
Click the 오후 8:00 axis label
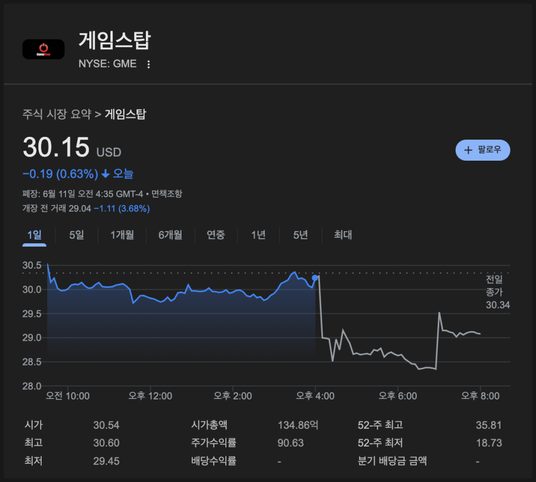coord(481,396)
